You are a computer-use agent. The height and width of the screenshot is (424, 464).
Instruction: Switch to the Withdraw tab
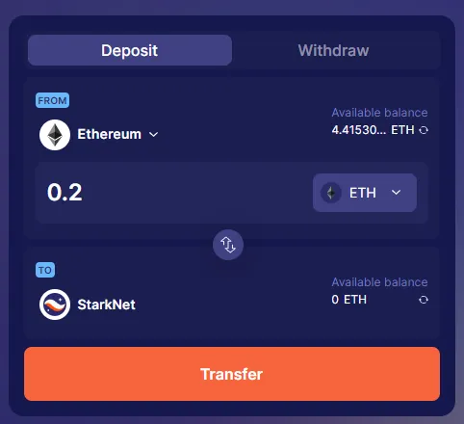[333, 50]
